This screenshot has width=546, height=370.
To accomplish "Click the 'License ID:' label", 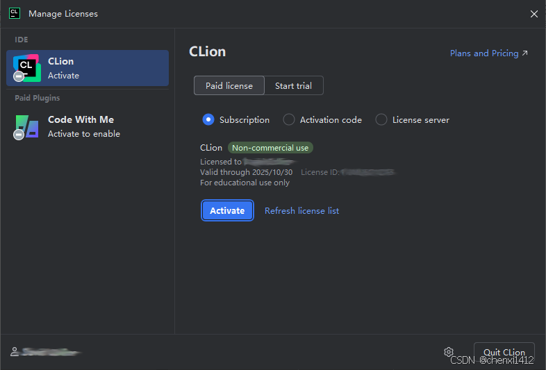I will click(320, 172).
